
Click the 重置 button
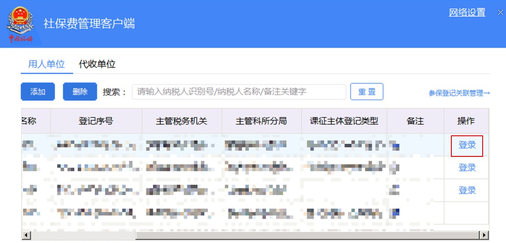pos(366,92)
